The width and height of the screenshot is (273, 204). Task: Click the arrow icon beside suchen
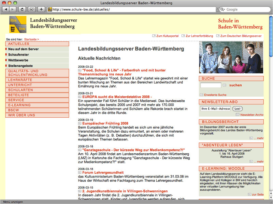(224, 85)
